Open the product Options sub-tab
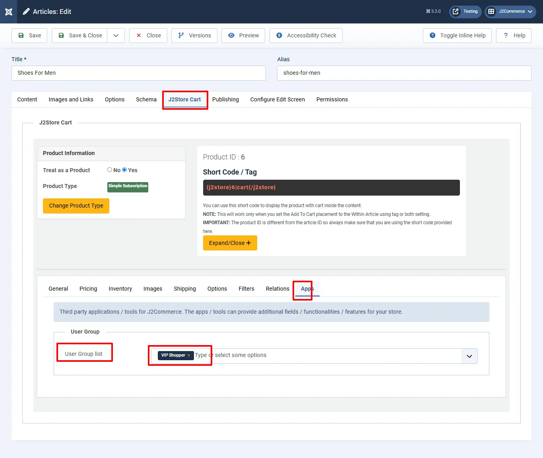The image size is (543, 458). pos(217,289)
